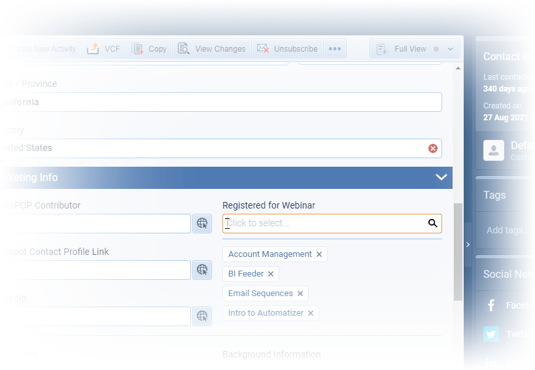
Task: Click search icon in Registered for Webinar
Action: pos(432,224)
